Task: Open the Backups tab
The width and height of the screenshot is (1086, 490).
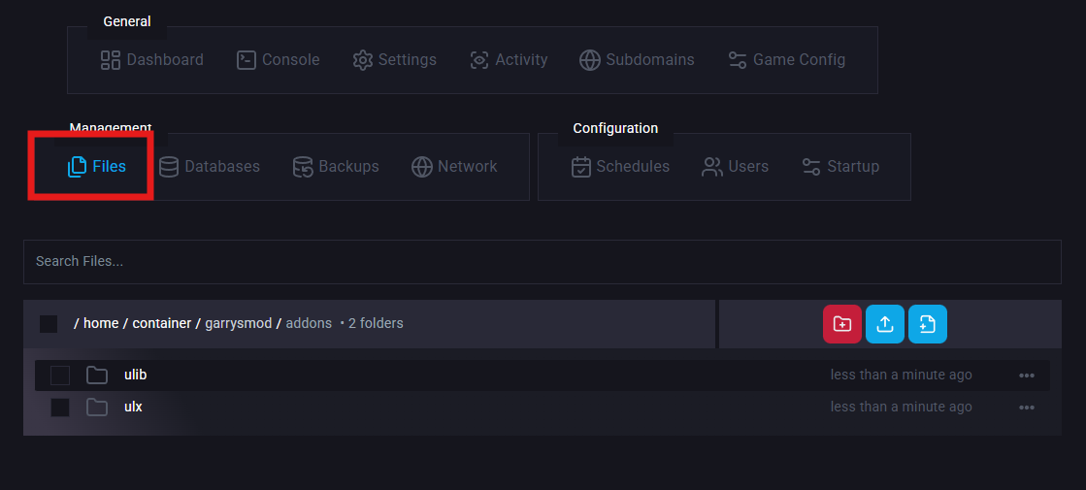Action: click(x=336, y=167)
